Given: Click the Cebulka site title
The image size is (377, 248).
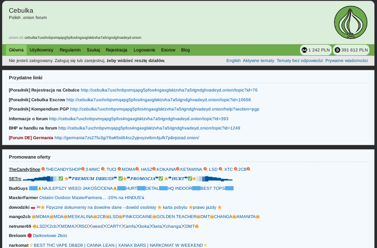Looking at the screenshot, I should tap(21, 11).
